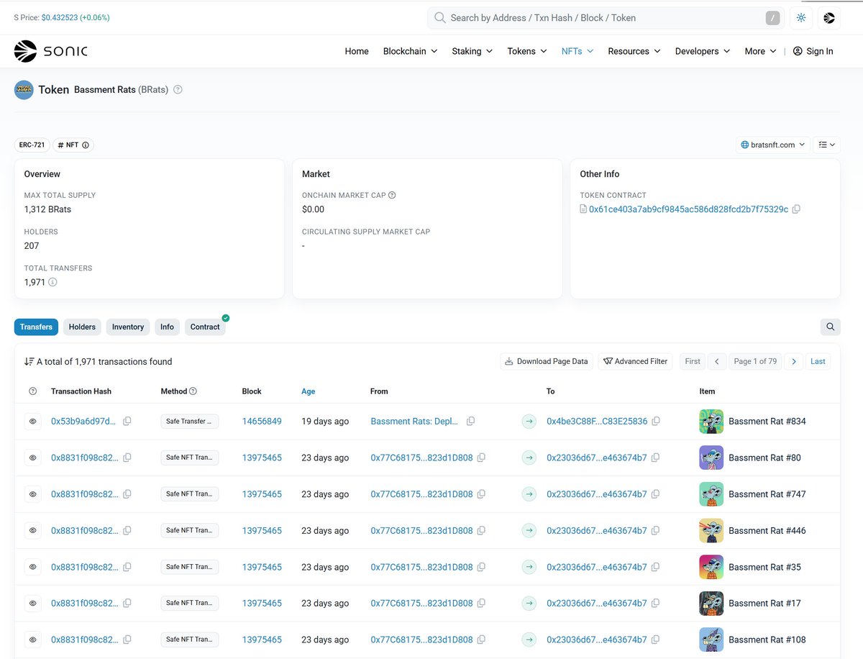Copy the 0x4be3C88F...C83E25836 to address
This screenshot has height=659, width=863.
point(656,422)
